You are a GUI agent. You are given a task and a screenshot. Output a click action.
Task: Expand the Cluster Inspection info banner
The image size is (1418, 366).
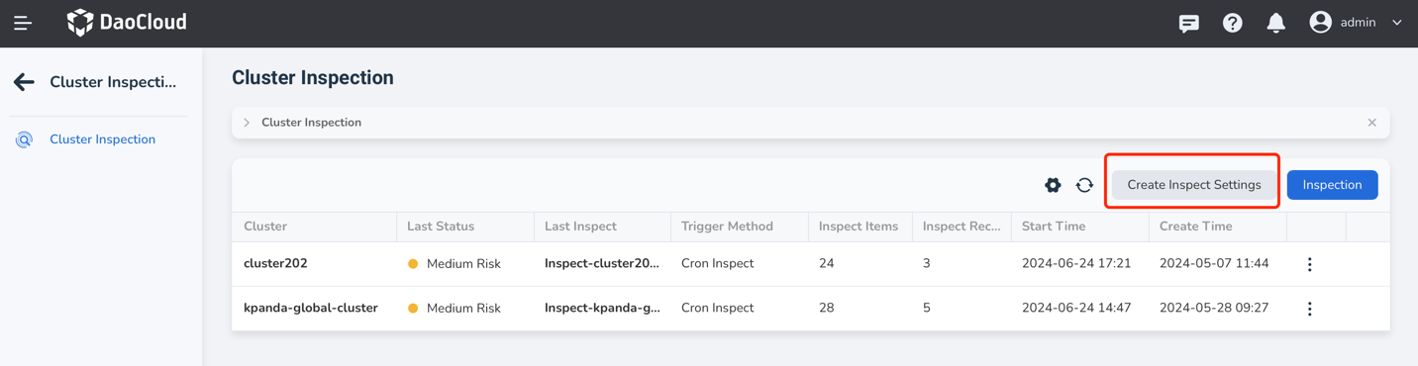pyautogui.click(x=247, y=123)
